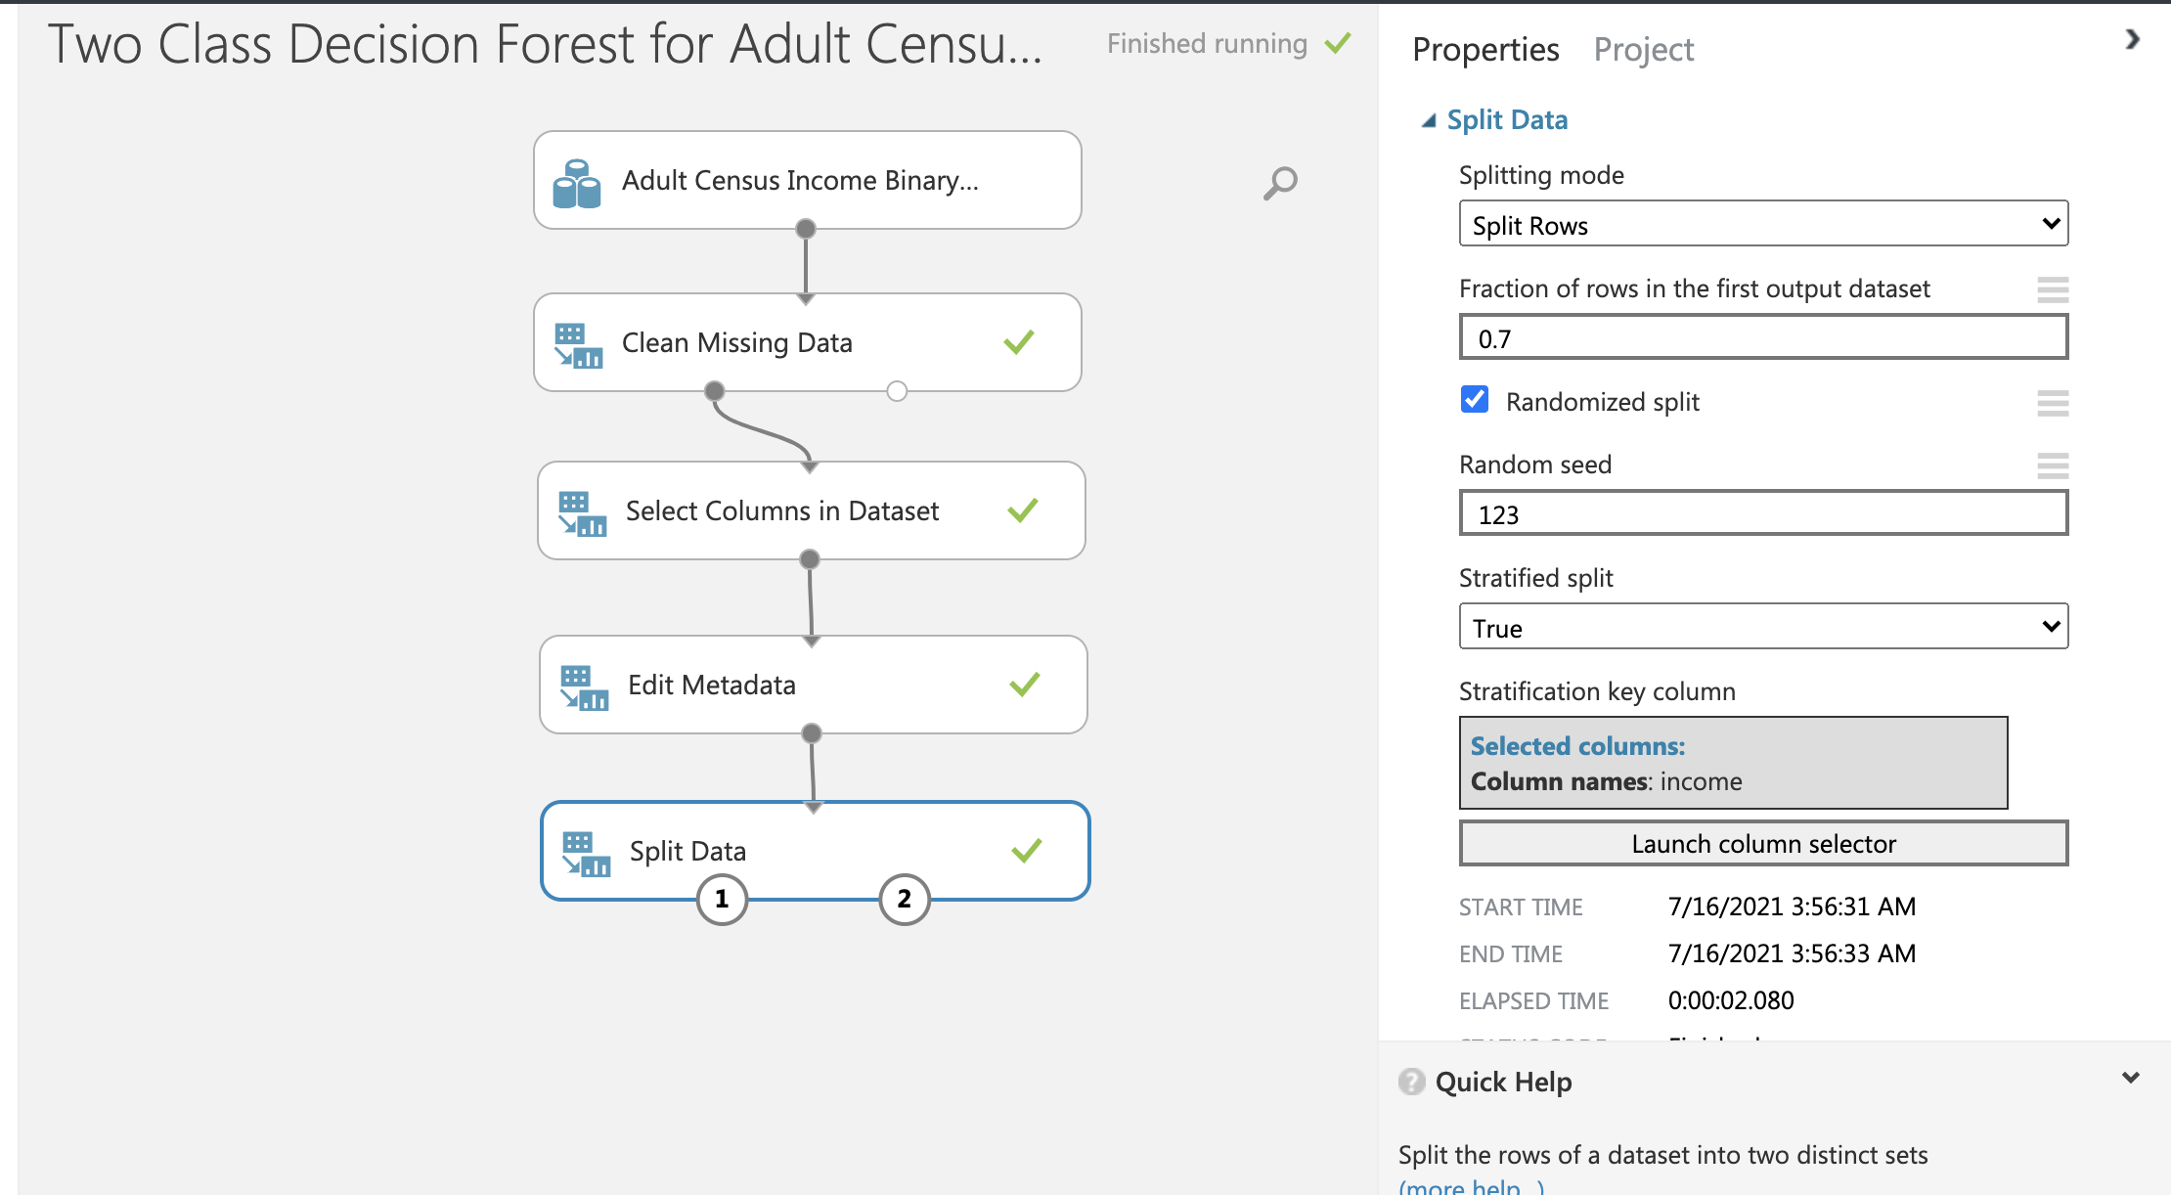Click the Fraction of rows input field
The image size is (2171, 1195).
pyautogui.click(x=1760, y=337)
